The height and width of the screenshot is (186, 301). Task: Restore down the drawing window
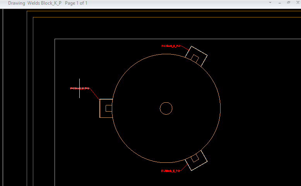288,3
